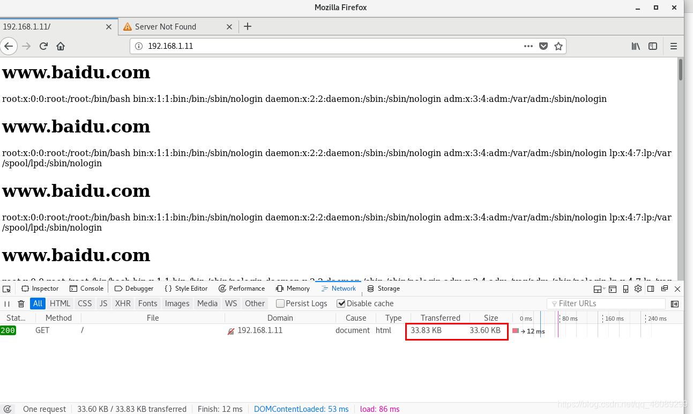Show site information for 192.168.1.11
Viewport: 693px width, 414px height.
(139, 46)
